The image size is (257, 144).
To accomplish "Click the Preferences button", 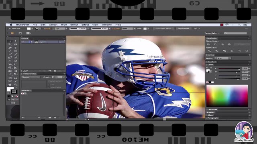I will point(184,28).
